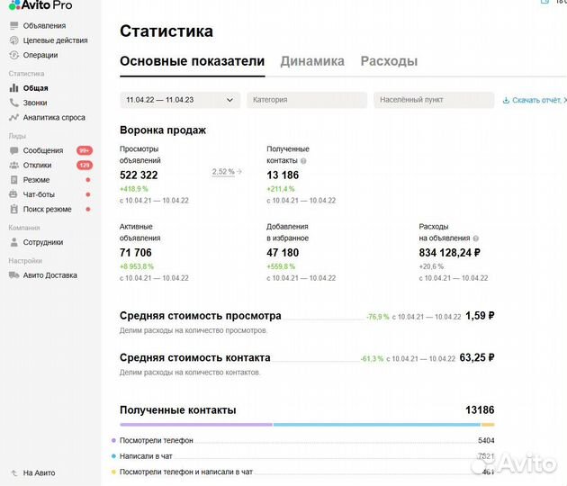567x486 pixels.
Task: Click the Чат-боты robot icon
Action: pyautogui.click(x=13, y=194)
